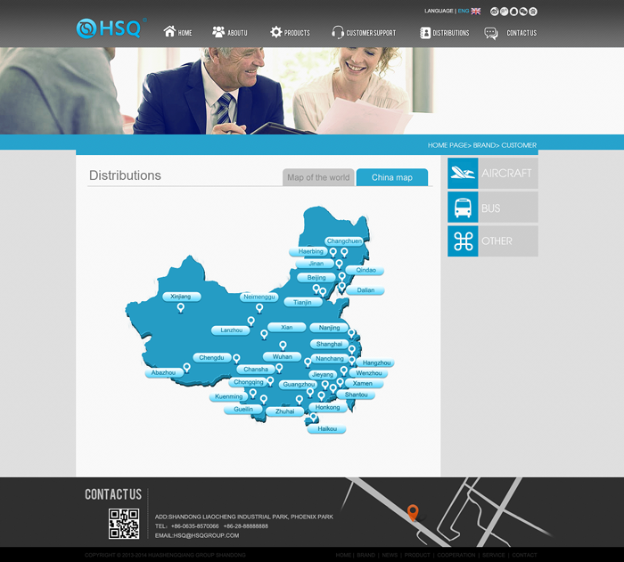Screen dimensions: 624x562
Task: Select the Beijing label on the map
Action: pos(316,278)
